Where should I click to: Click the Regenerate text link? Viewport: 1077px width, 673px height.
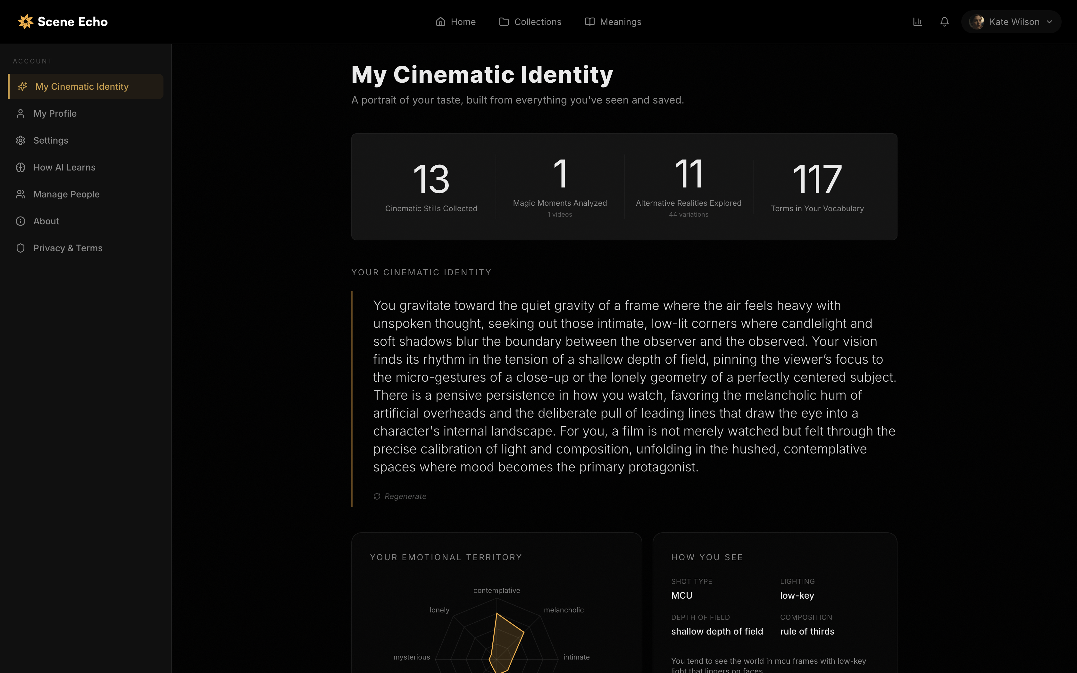tap(405, 496)
